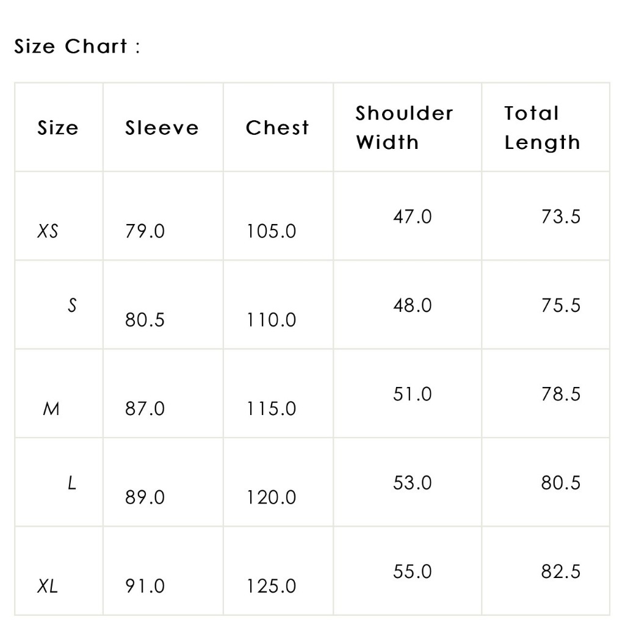The image size is (625, 625).
Task: Select the L size row label
Action: click(x=72, y=483)
